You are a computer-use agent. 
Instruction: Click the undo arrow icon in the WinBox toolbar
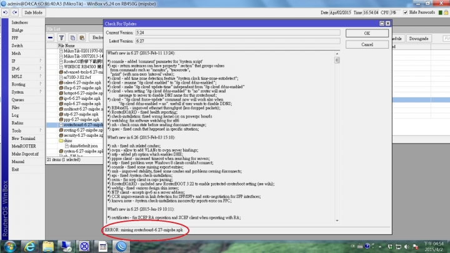coord(5,12)
